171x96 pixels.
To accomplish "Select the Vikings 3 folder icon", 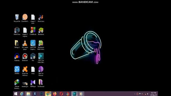I will (x=17, y=44).
